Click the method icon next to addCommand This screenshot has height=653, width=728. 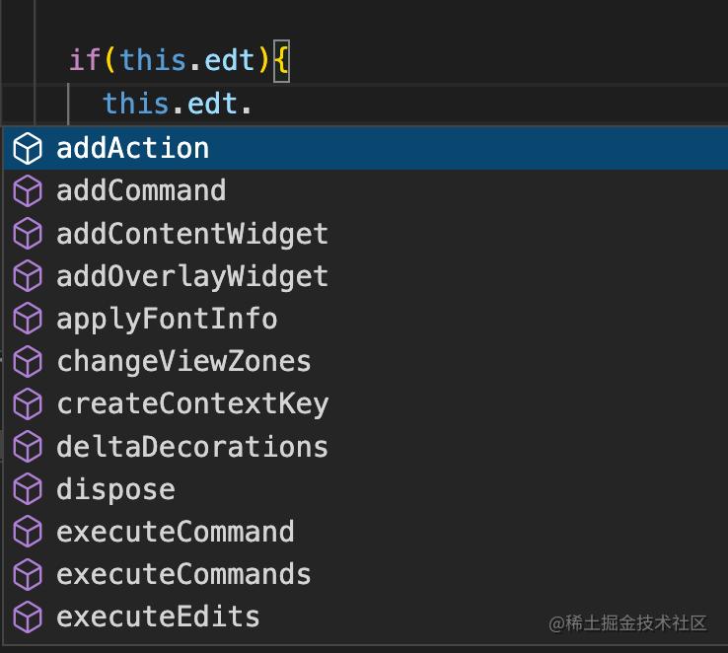28,190
